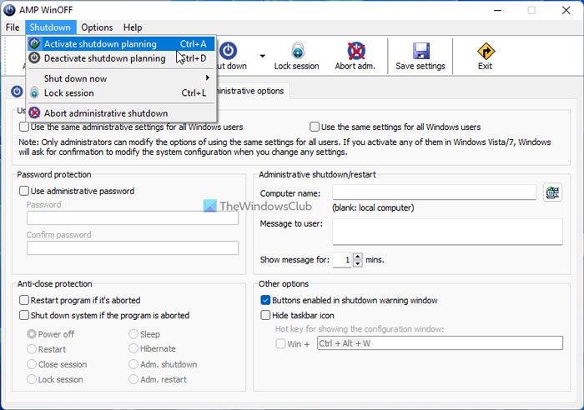Select the Restart radio button
This screenshot has width=584, height=410.
click(x=32, y=349)
